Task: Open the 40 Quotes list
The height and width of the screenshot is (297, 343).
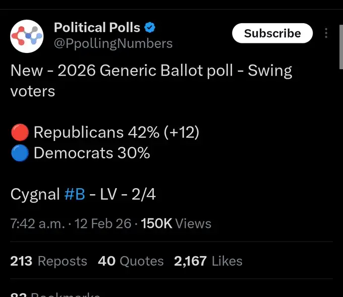Action: point(131,261)
